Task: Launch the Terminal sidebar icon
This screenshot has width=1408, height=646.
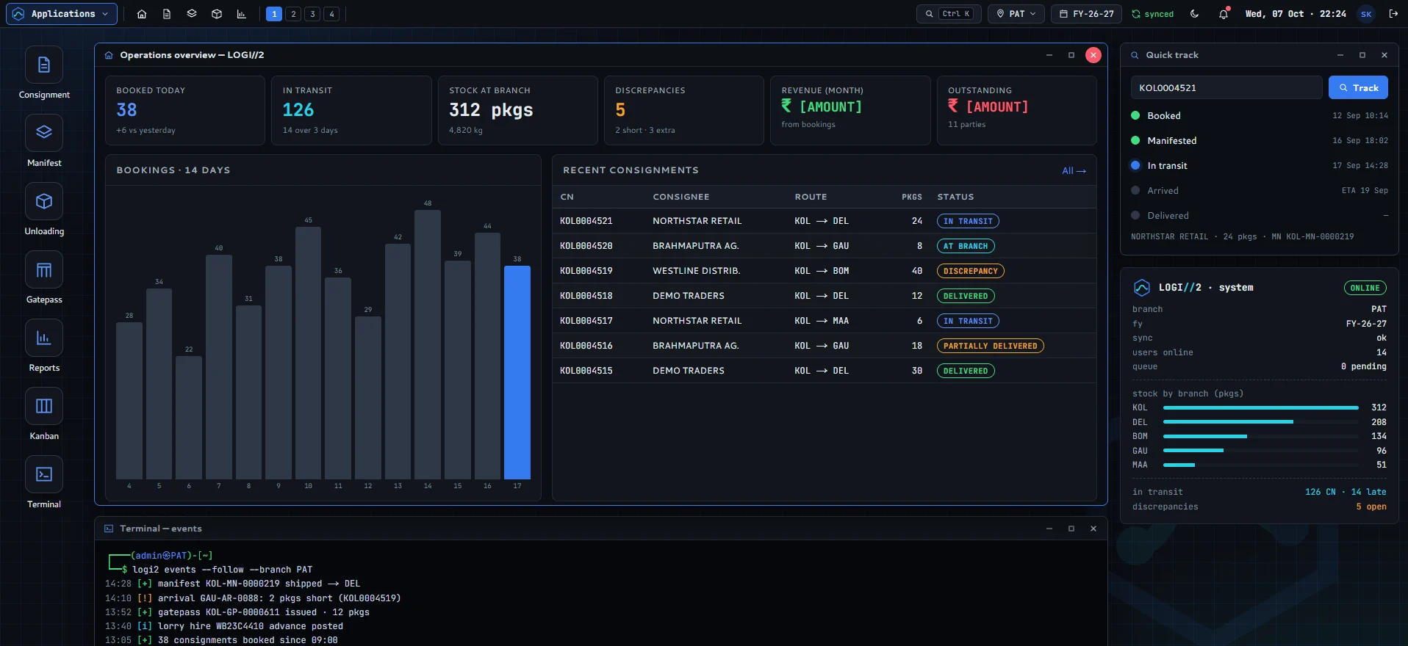Action: pos(44,474)
